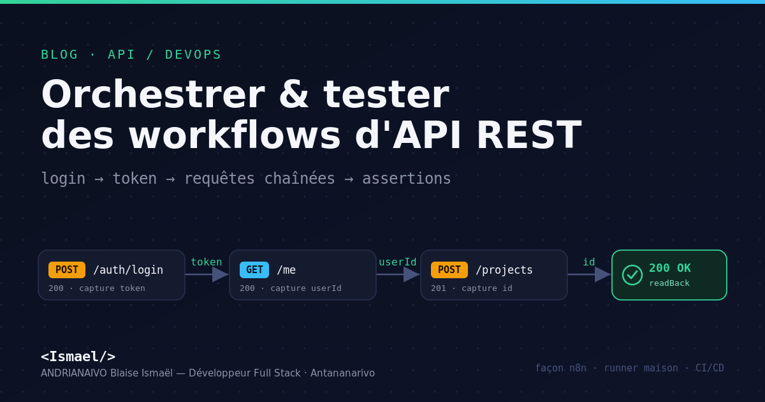Viewport: 765px width, 402px height.
Task: Click the title line "des workflows d'API REST"
Action: (311, 135)
